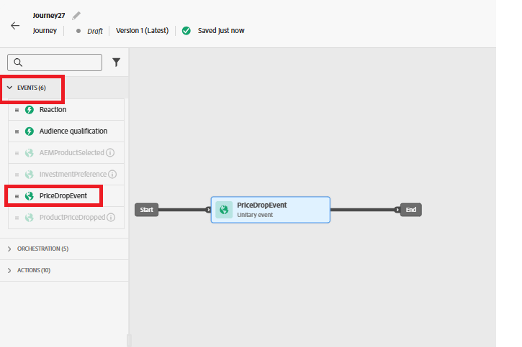Select the Audience qualification event item
This screenshot has width=522, height=347.
click(66, 131)
